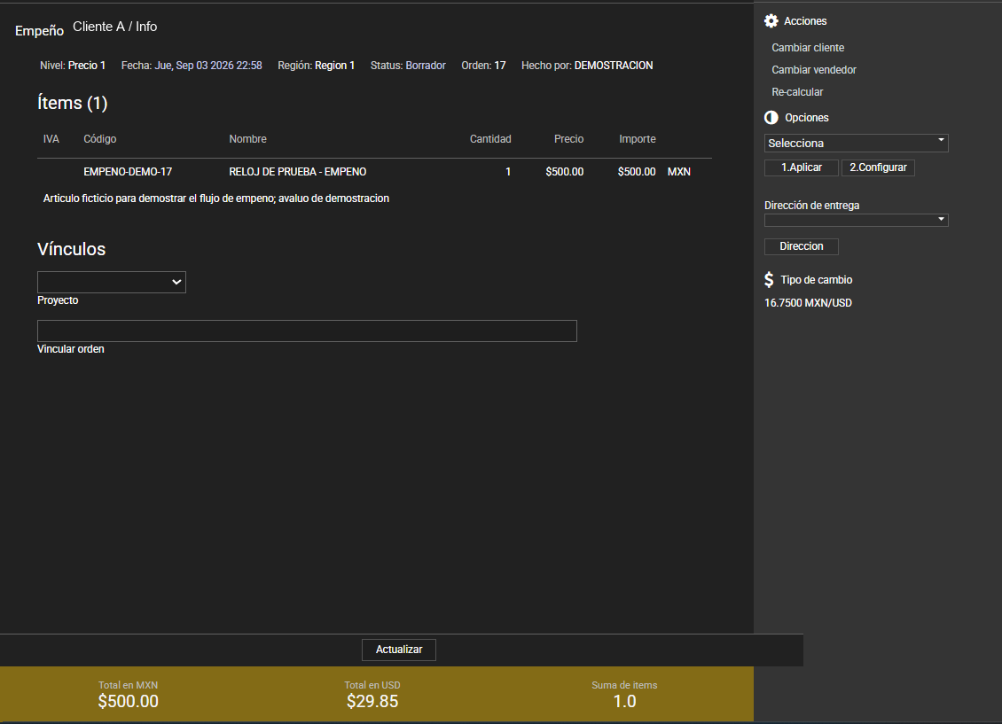Click the 1.Aplicar button
Screen dimensions: 1002x724
pyautogui.click(x=802, y=167)
